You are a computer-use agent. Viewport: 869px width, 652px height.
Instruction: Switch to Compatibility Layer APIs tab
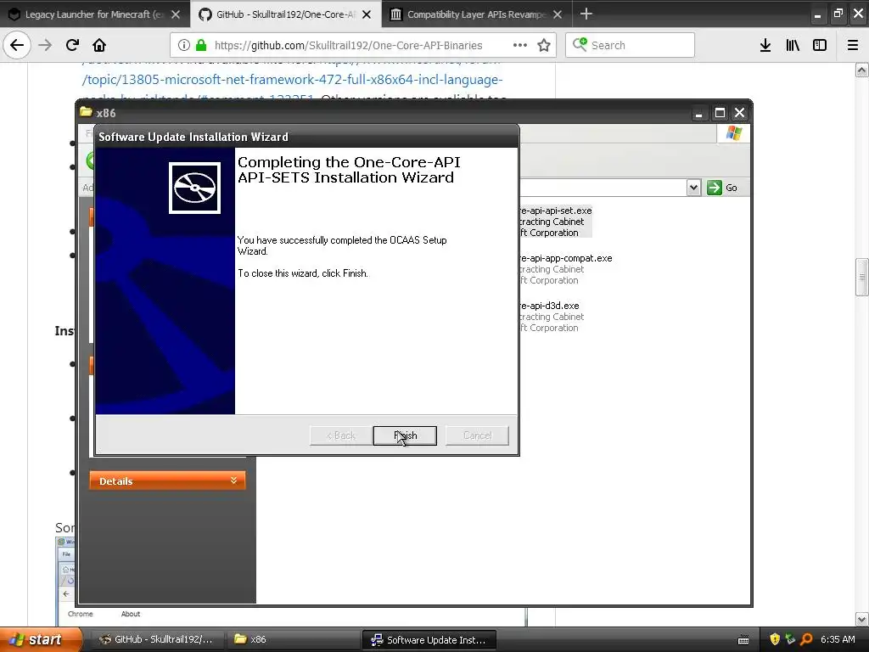(475, 14)
